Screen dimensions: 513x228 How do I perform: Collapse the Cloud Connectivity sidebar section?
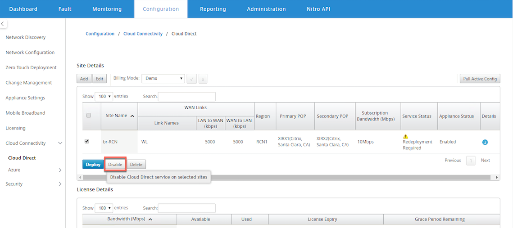tap(60, 143)
